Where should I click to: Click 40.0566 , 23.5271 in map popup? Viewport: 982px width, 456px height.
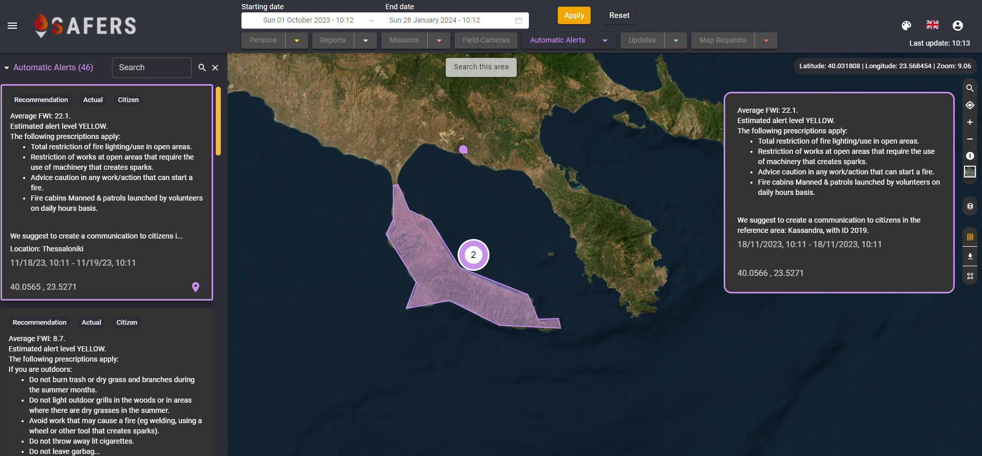click(770, 273)
